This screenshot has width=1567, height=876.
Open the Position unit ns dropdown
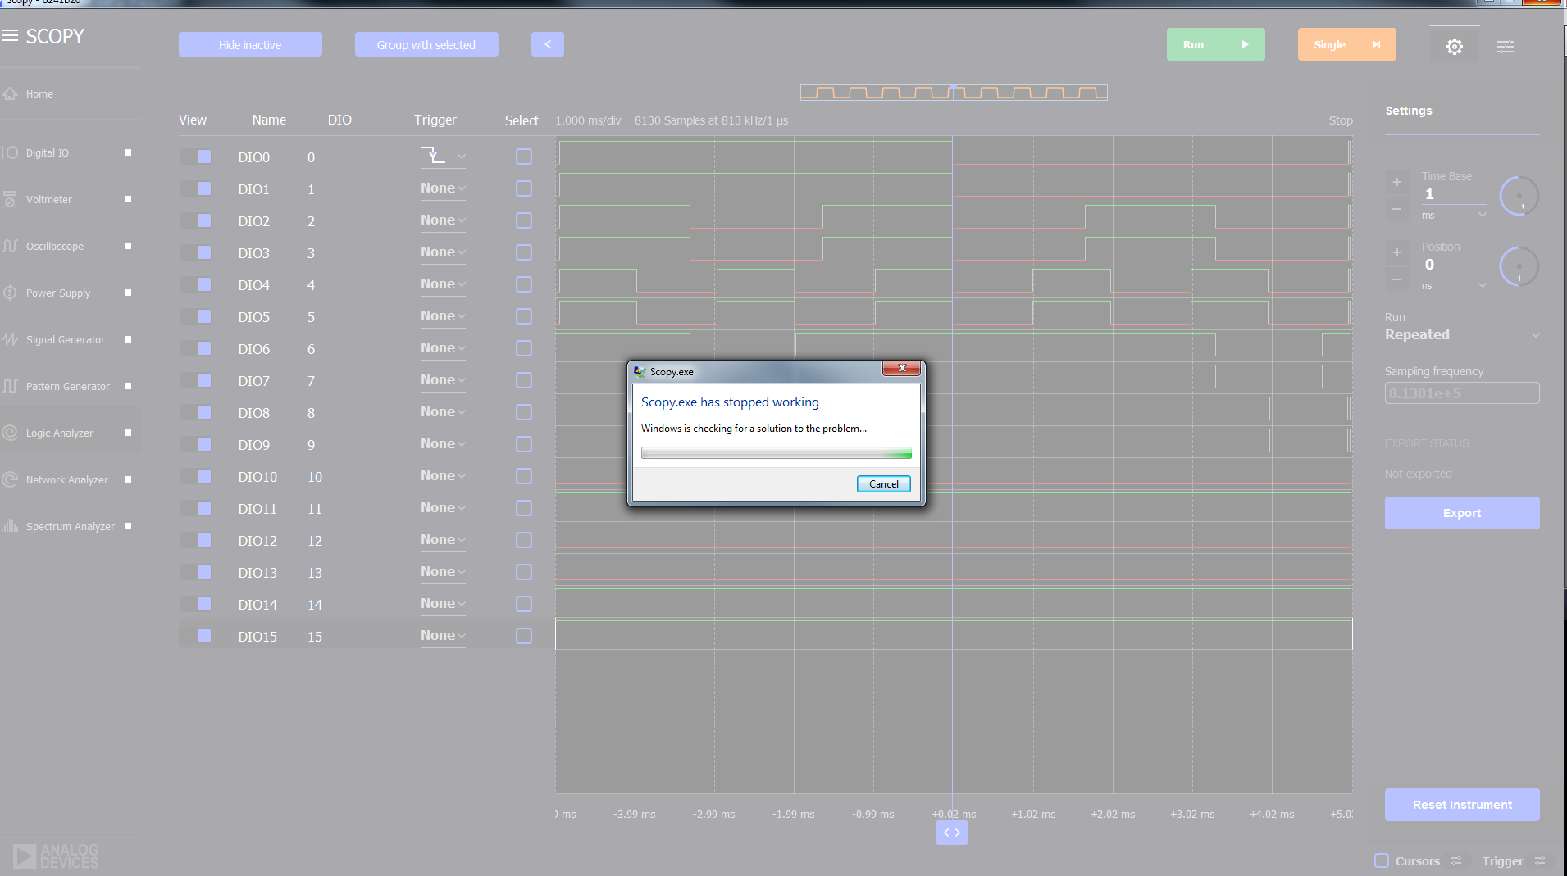[x=1454, y=286]
